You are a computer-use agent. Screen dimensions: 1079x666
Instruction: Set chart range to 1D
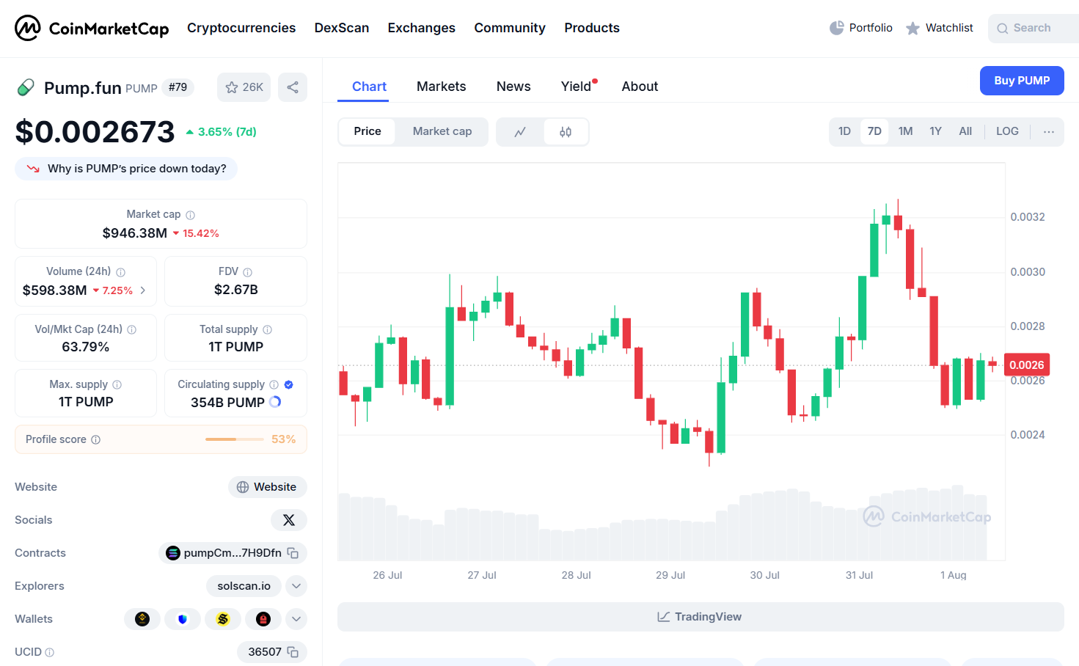click(845, 132)
